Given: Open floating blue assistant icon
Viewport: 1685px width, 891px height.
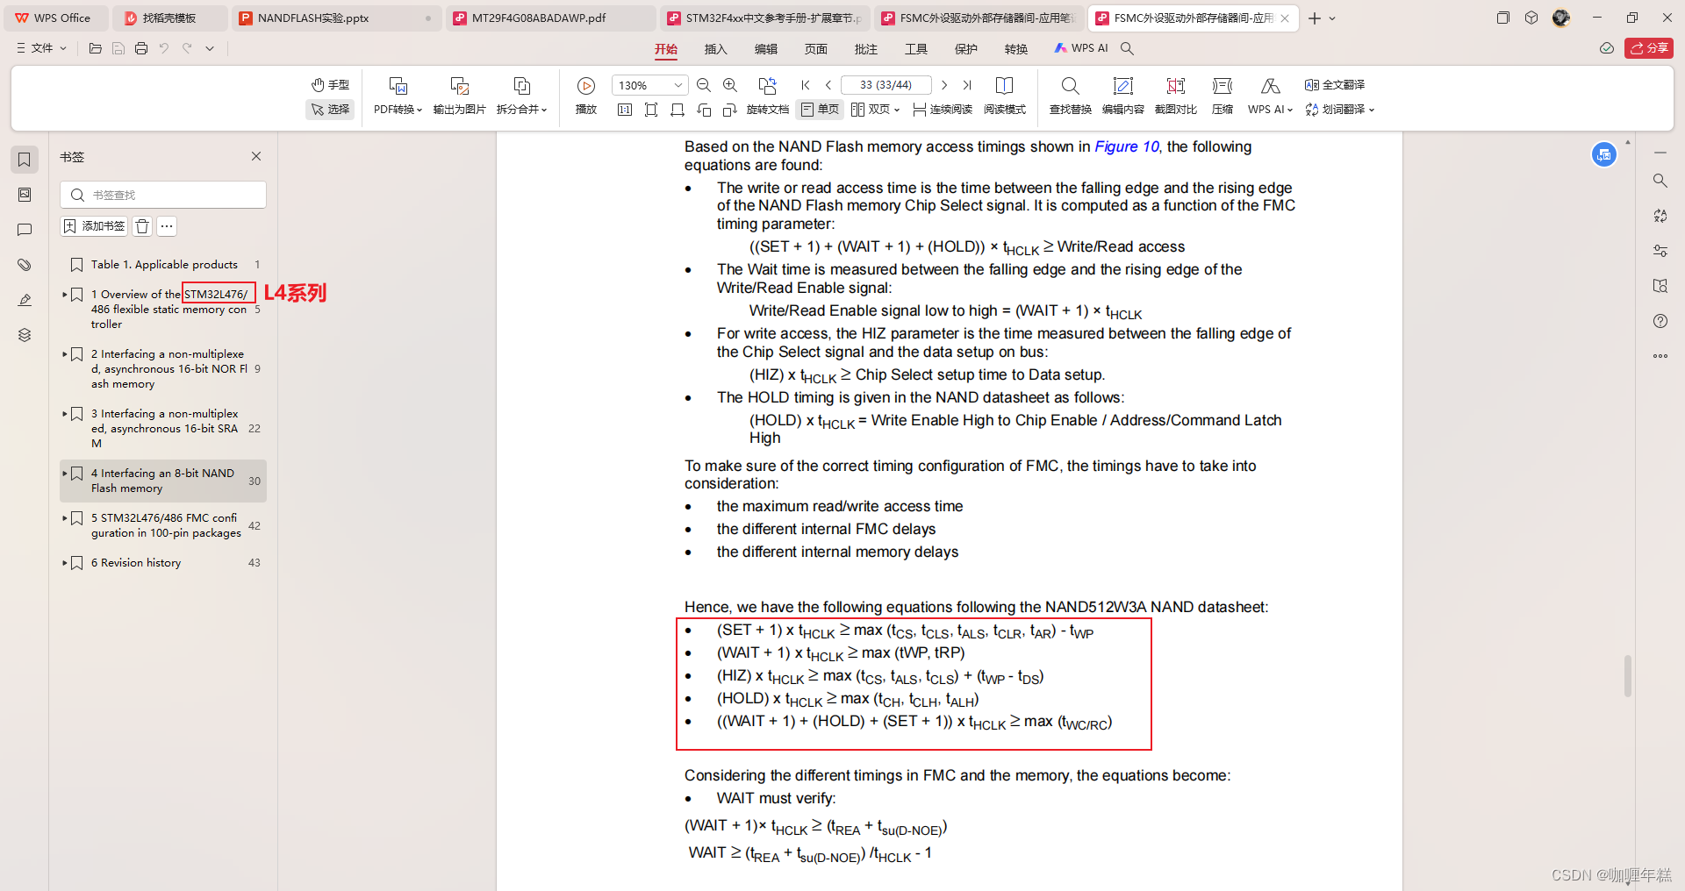Looking at the screenshot, I should [x=1604, y=155].
